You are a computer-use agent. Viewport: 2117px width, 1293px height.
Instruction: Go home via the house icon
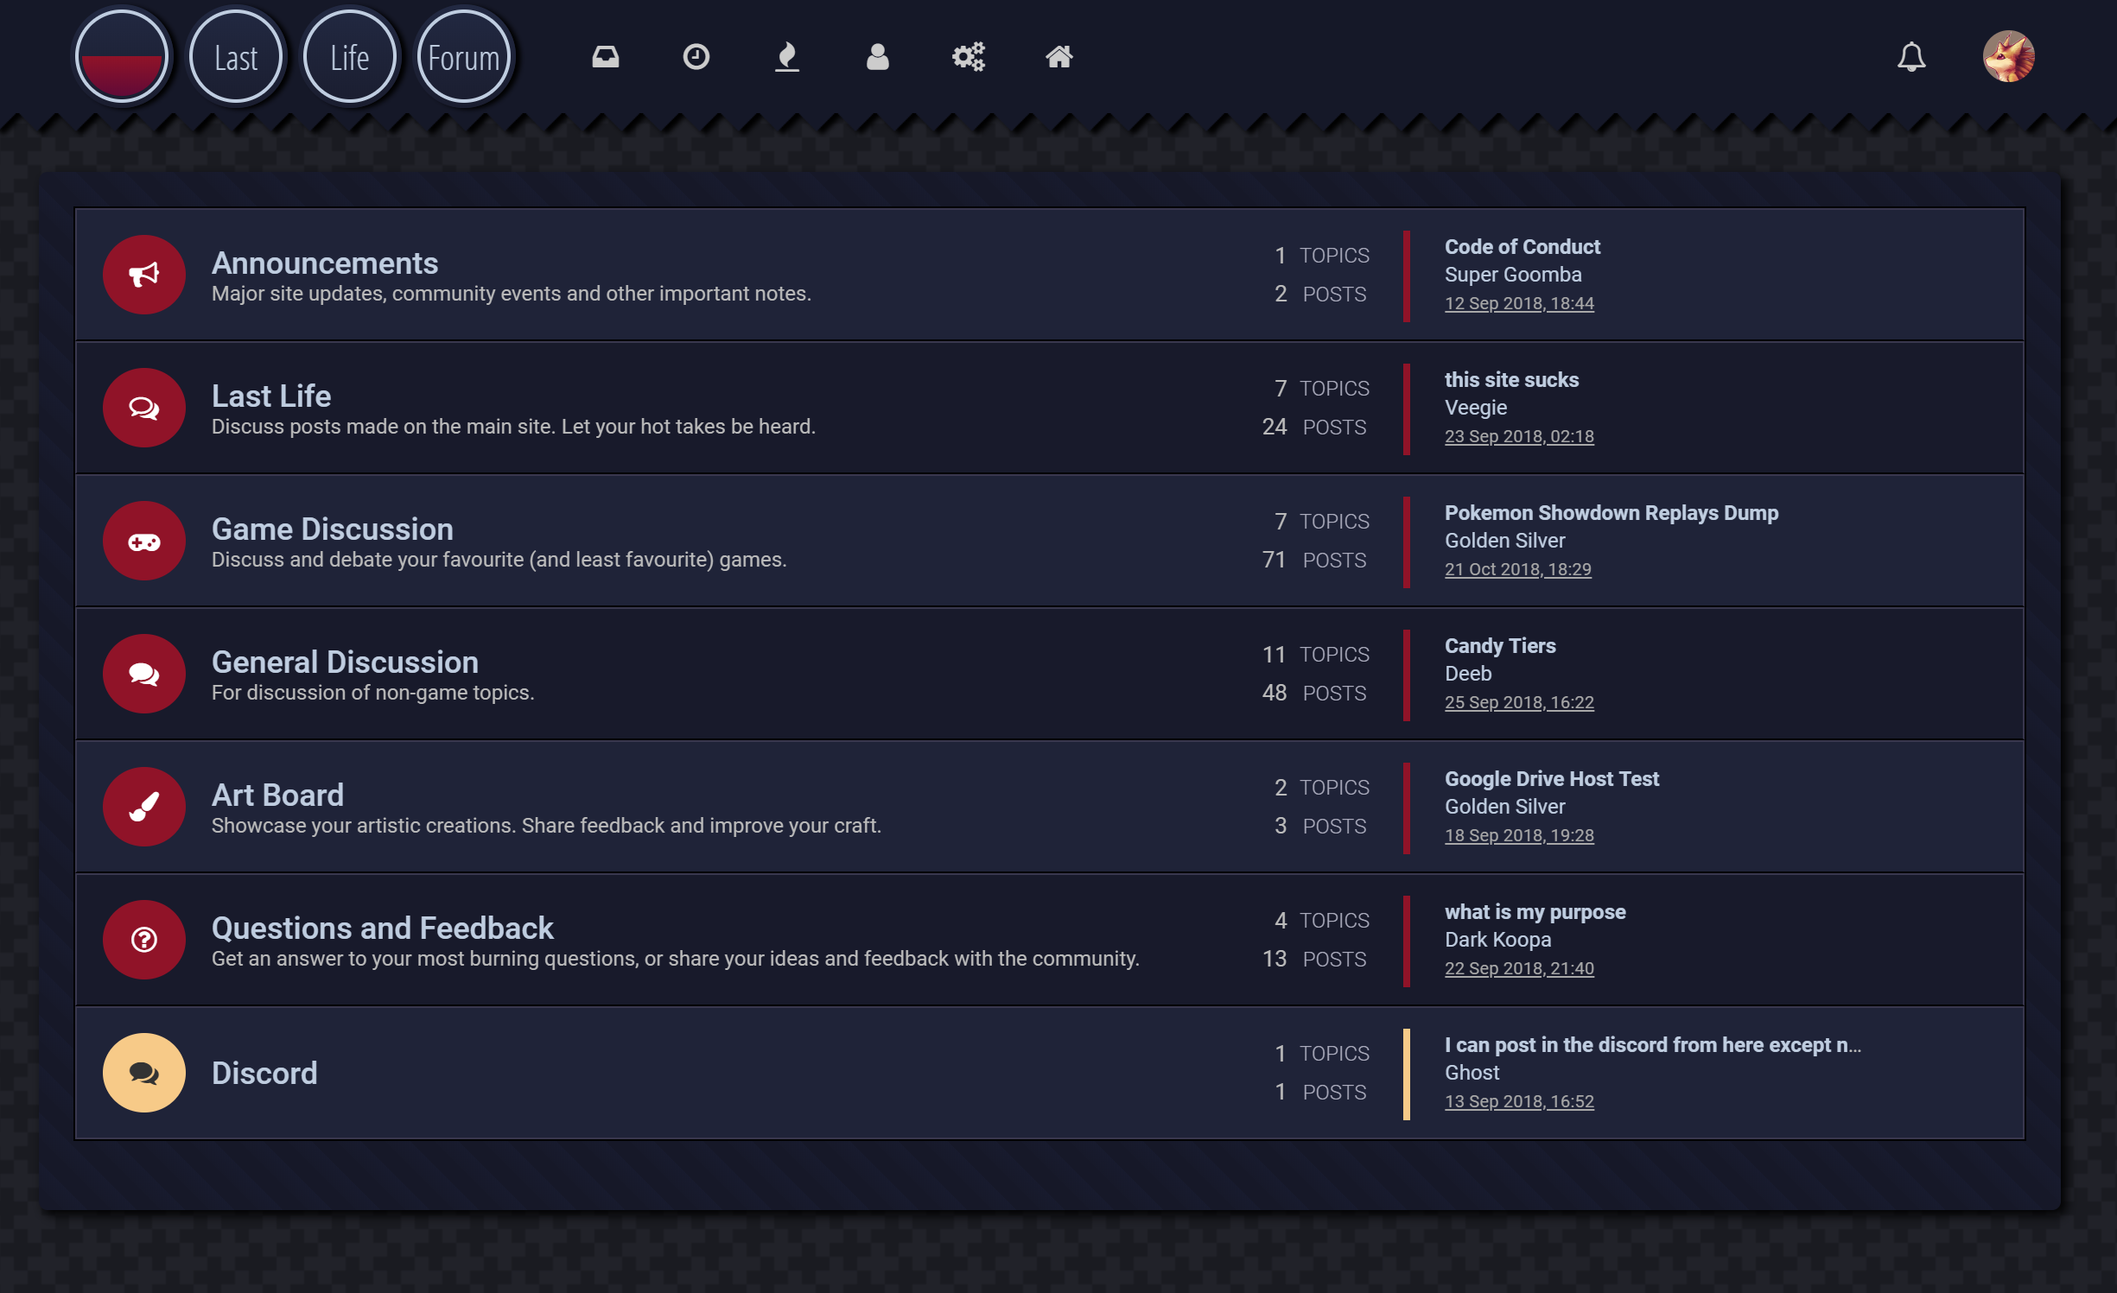tap(1058, 57)
